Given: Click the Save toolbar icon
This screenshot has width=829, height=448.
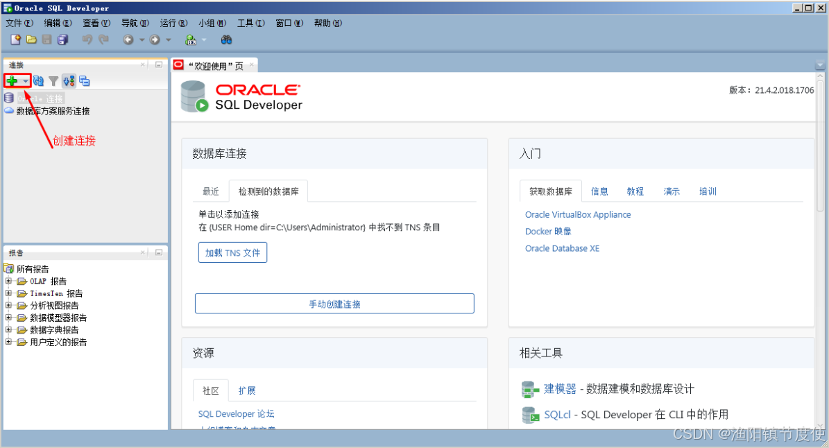Looking at the screenshot, I should coord(46,40).
